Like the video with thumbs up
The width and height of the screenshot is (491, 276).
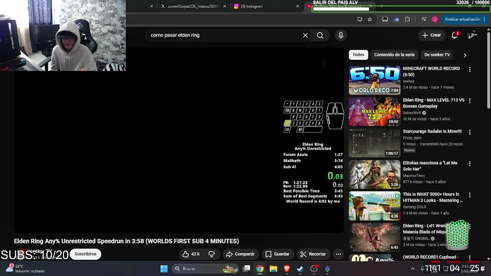[x=191, y=254]
